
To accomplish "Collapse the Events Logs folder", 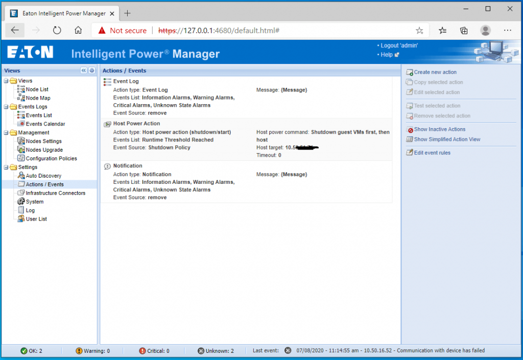I will 6,107.
